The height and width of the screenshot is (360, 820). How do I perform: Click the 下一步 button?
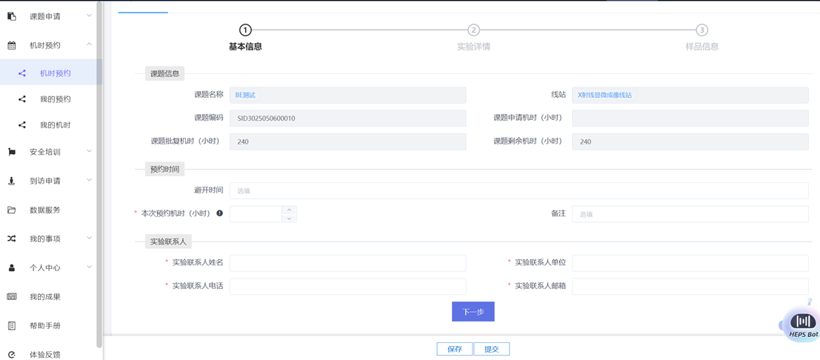(x=473, y=312)
